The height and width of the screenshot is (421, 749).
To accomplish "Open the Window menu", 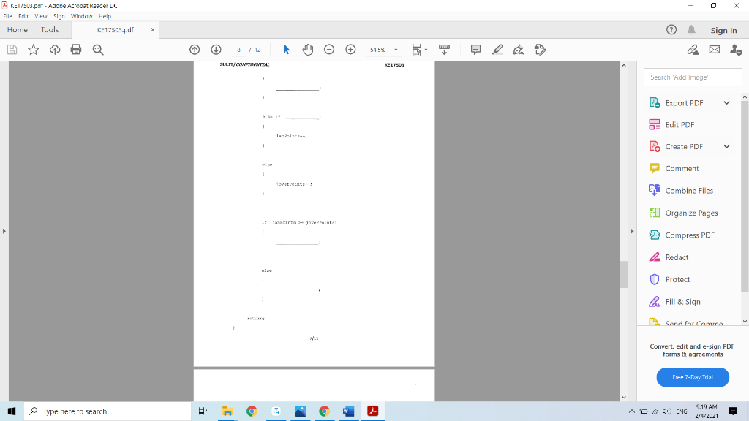I will click(81, 16).
